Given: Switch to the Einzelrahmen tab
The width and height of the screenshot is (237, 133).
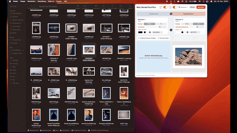Looking at the screenshot, I should (153, 14).
